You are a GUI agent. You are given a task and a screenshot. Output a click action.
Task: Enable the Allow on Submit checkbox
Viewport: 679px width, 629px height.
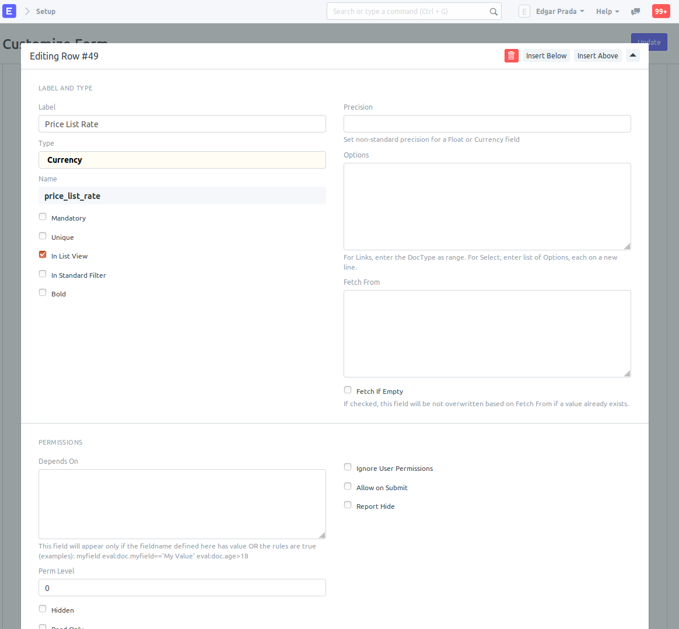click(348, 486)
